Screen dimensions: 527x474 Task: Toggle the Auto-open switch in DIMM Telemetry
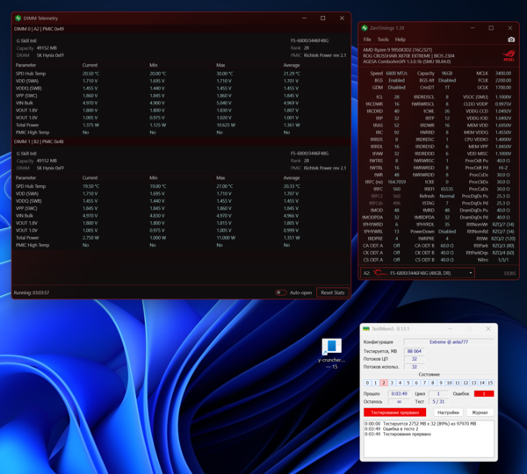point(281,292)
